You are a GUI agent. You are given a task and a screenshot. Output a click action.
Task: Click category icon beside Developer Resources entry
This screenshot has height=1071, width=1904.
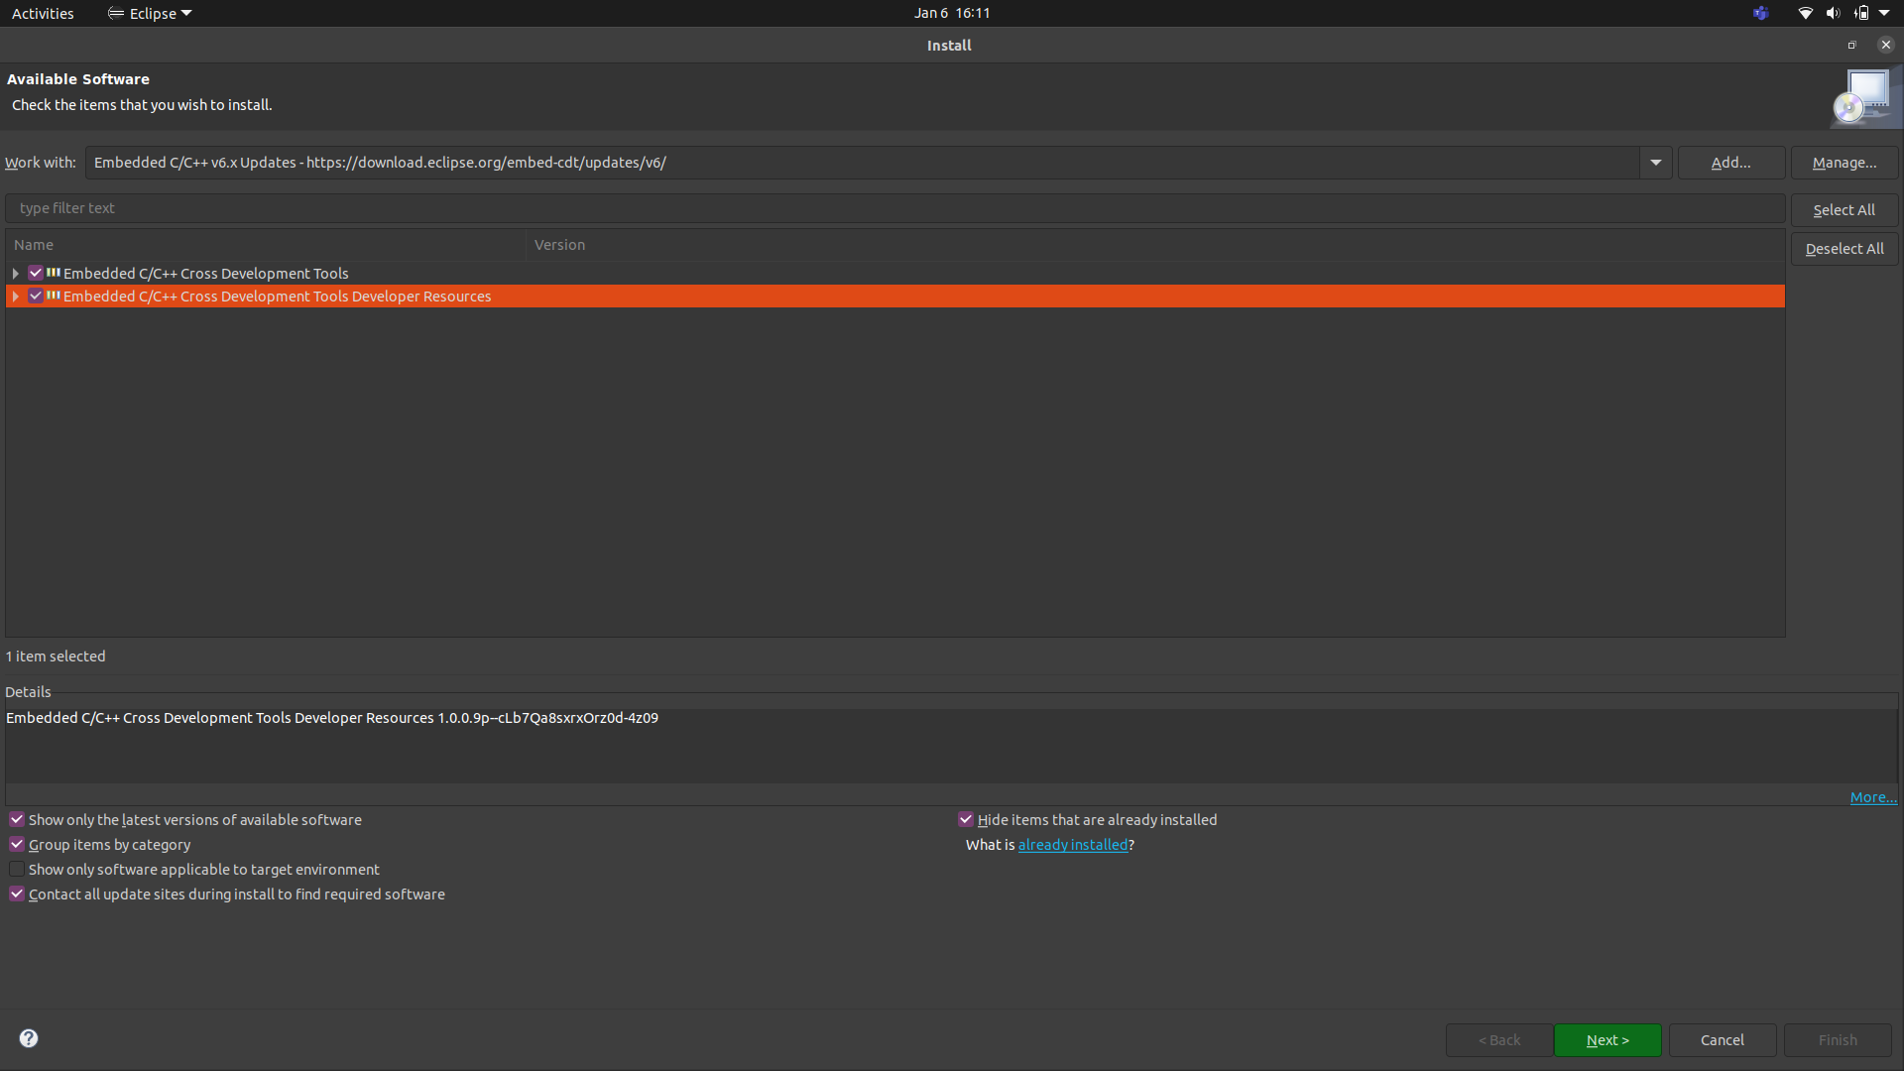click(54, 296)
